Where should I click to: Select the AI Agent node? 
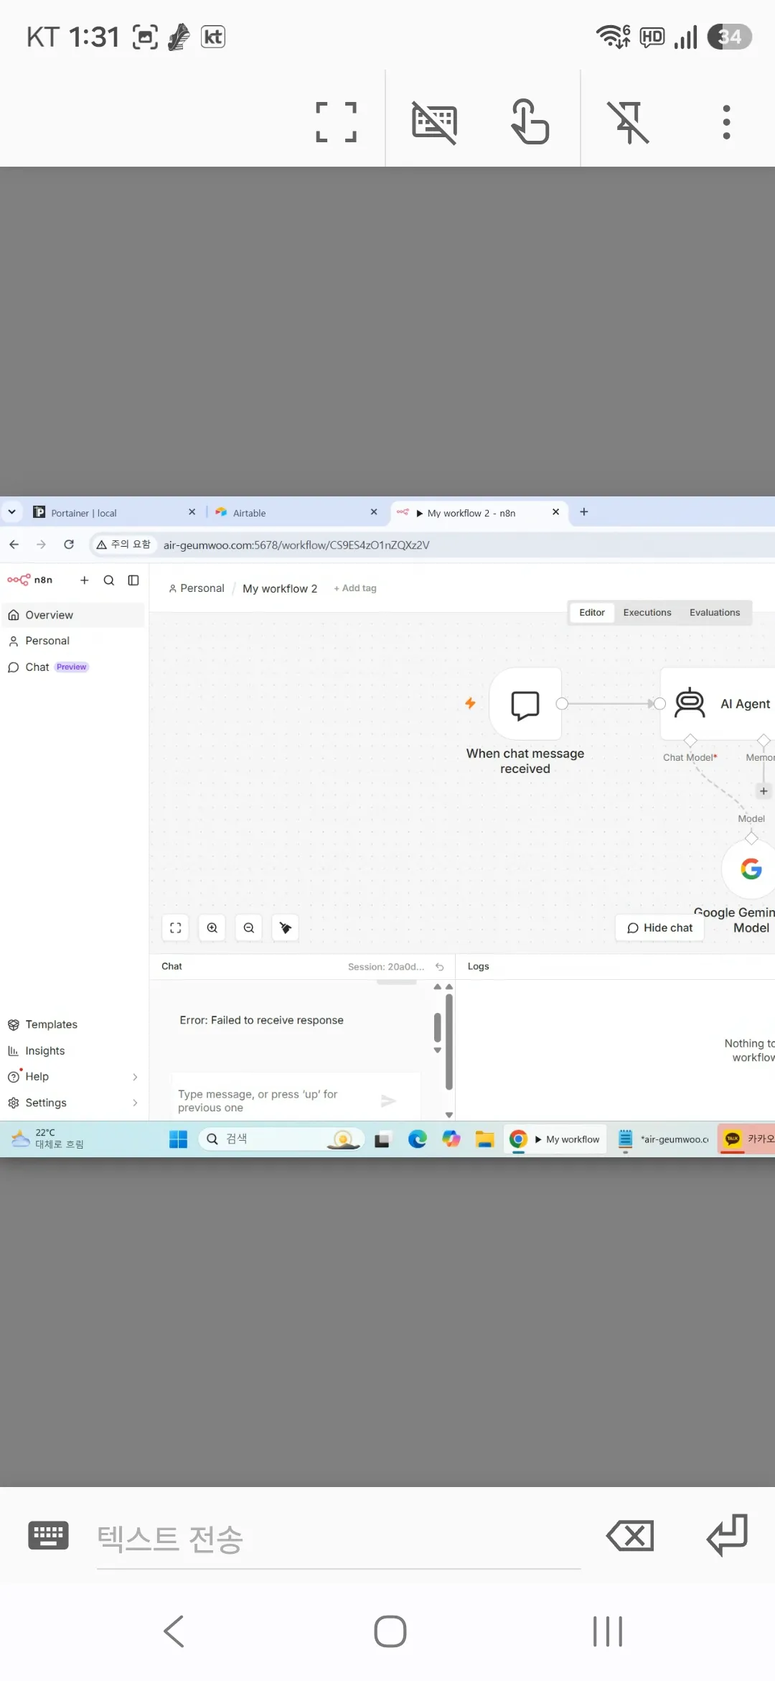[718, 704]
